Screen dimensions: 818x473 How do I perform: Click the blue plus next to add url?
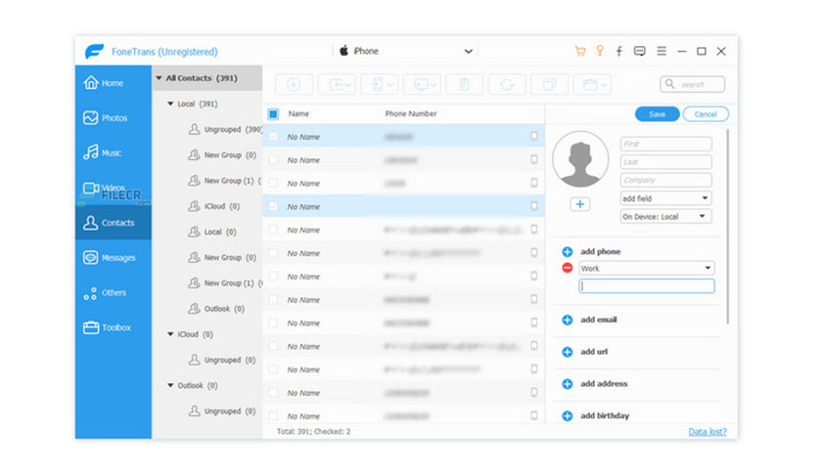pos(568,352)
